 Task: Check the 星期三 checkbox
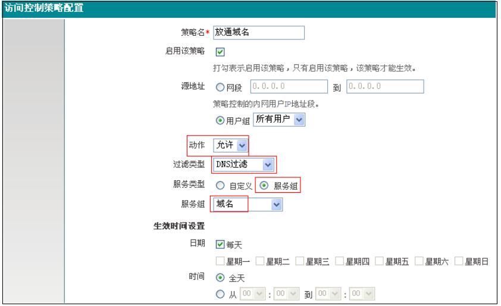pos(299,261)
